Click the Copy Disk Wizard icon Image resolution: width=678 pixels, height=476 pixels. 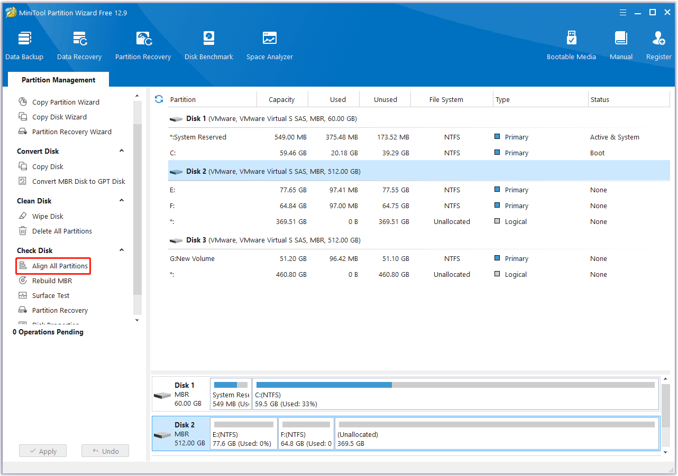(23, 117)
